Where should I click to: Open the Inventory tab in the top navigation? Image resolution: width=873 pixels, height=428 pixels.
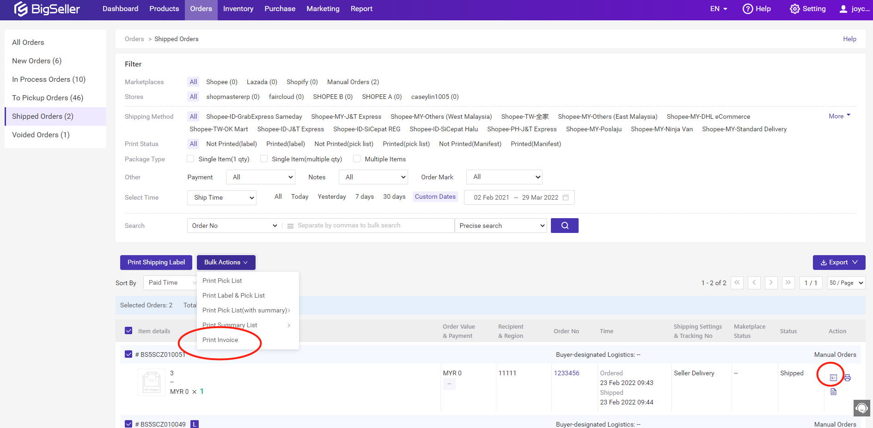[x=238, y=9]
